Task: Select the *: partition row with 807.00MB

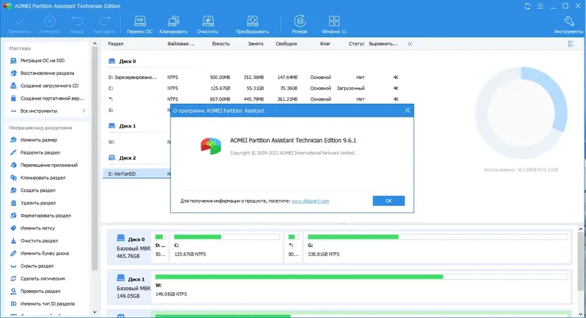Action: coord(253,100)
